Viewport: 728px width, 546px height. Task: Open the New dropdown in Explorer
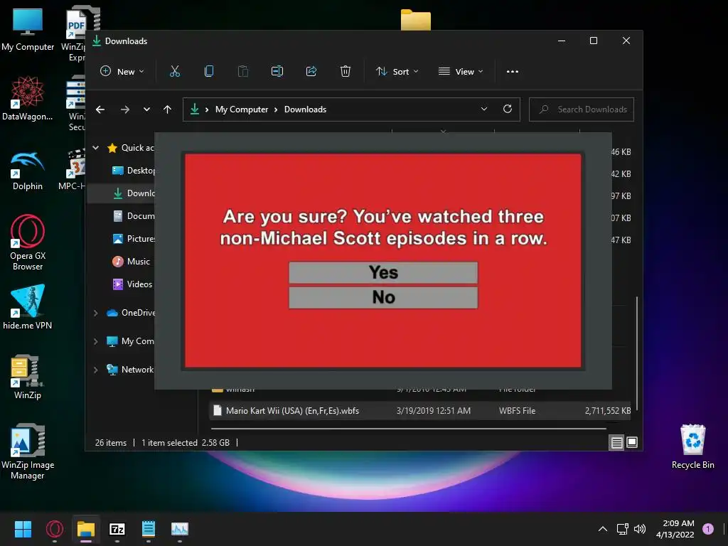122,72
